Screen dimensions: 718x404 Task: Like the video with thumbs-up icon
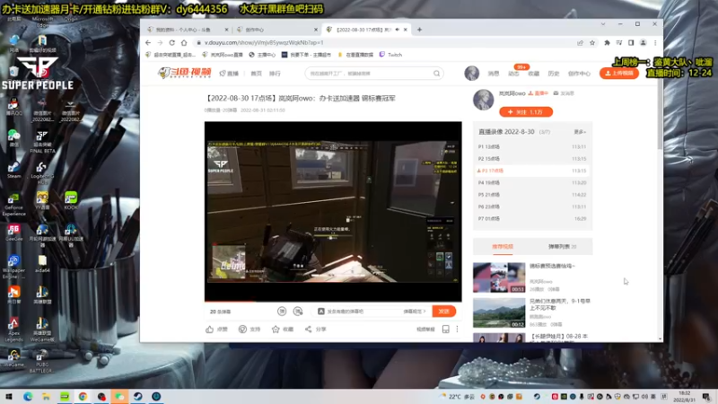209,329
